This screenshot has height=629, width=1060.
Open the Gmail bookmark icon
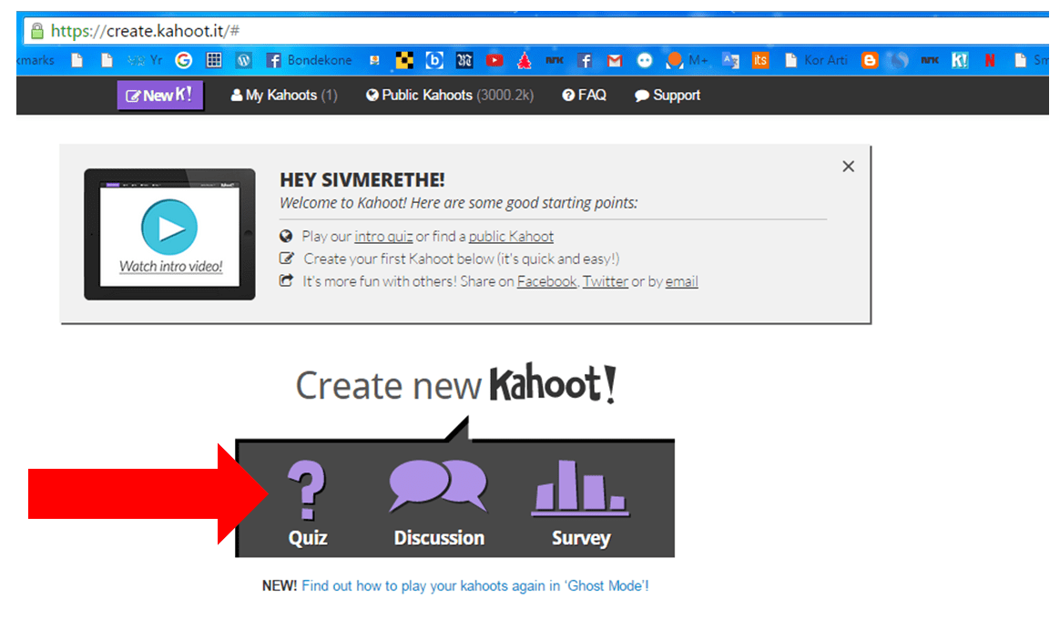pyautogui.click(x=615, y=61)
